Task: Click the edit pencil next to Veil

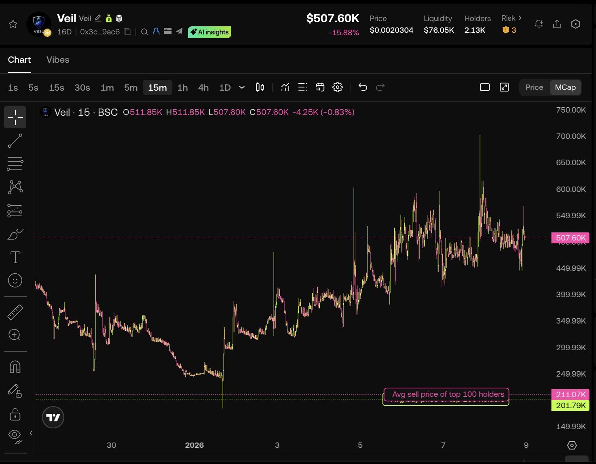Action: tap(98, 18)
